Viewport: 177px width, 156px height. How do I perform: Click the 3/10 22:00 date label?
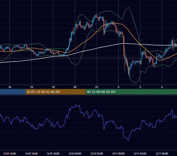[x=97, y=153]
